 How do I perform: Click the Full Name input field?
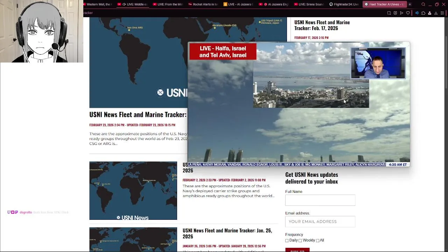pyautogui.click(x=320, y=200)
